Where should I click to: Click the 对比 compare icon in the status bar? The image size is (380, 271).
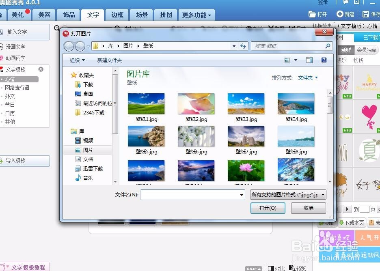point(271,268)
